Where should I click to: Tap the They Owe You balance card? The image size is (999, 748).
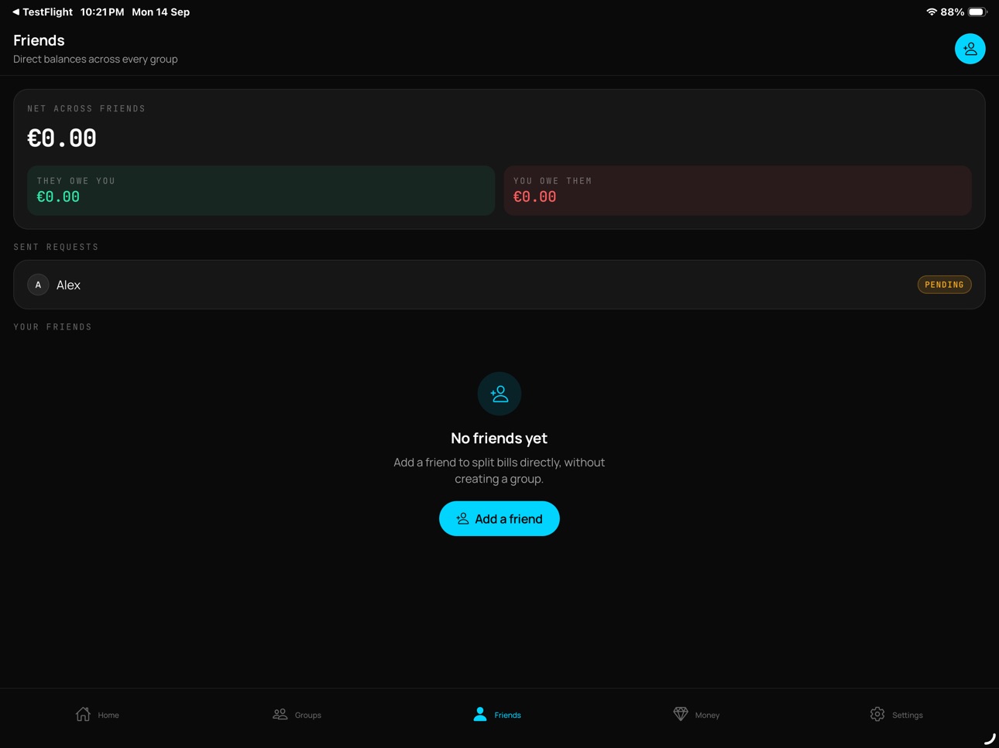click(x=261, y=190)
